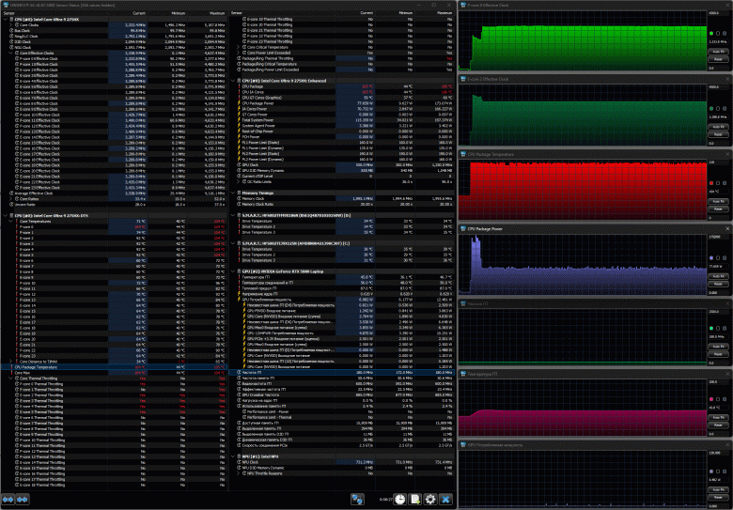Click left pane Maximum column header
Screen dimensions: 733x510
pos(207,13)
